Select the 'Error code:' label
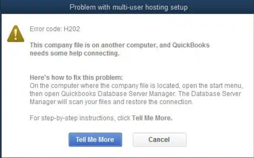Viewport: 254px width, 158px height. [x=46, y=29]
